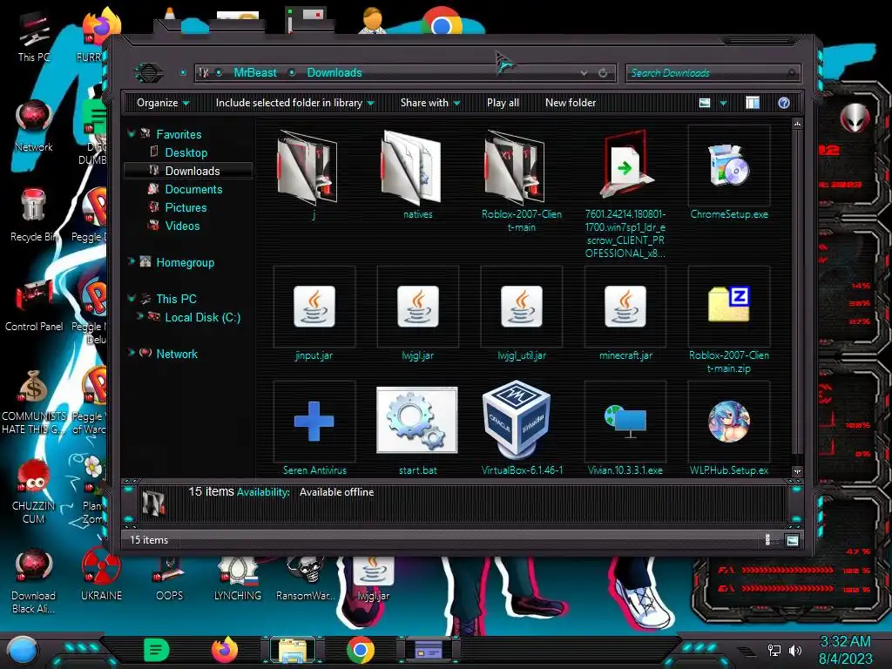Select Documents in Favorites

pyautogui.click(x=193, y=189)
